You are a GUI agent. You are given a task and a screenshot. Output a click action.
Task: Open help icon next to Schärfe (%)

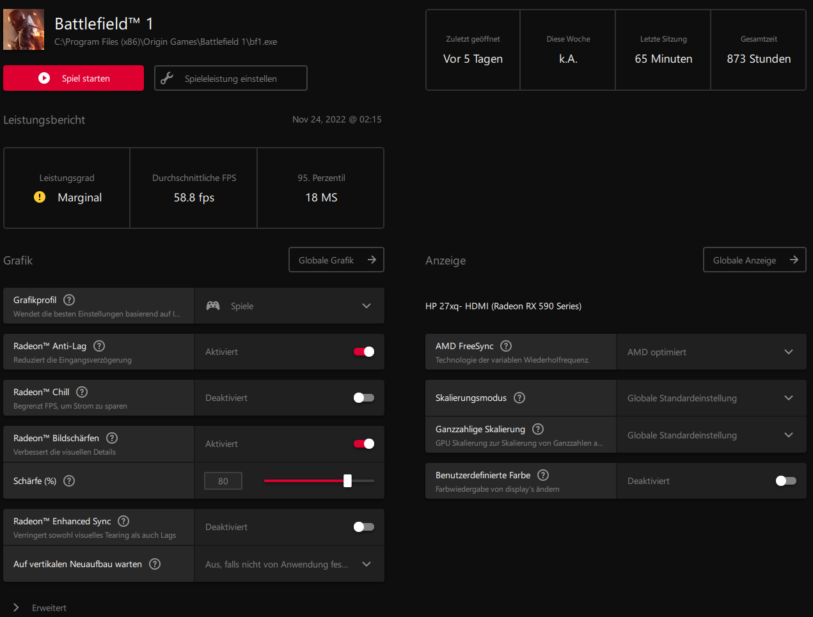tap(69, 481)
